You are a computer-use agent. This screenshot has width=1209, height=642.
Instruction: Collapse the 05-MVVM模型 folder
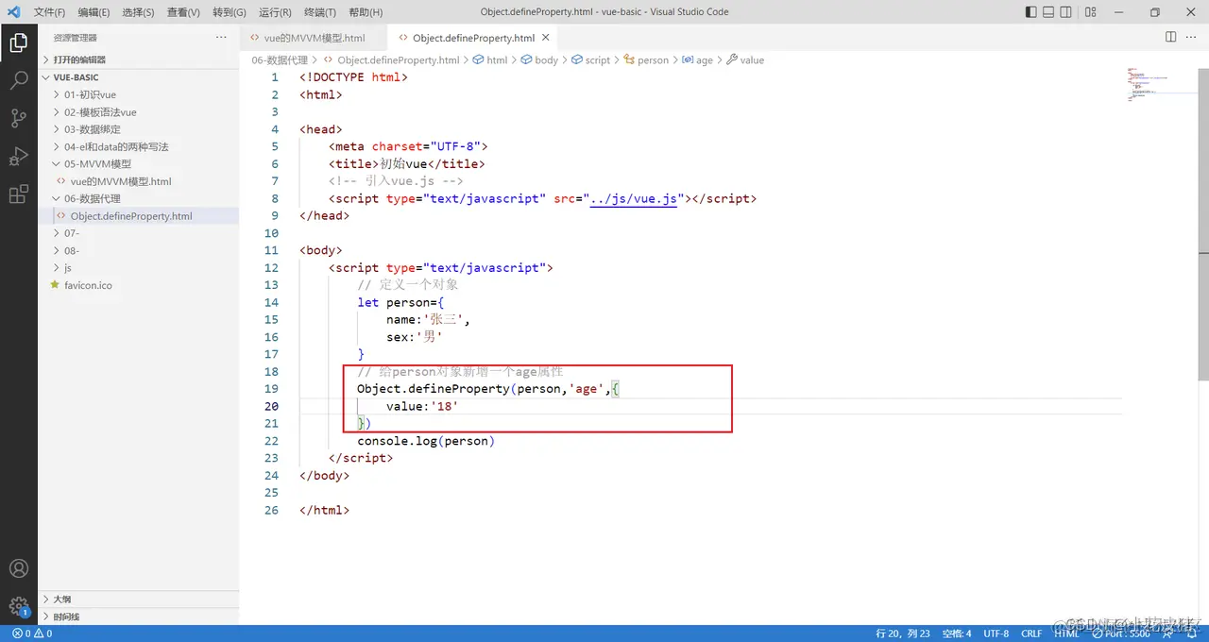point(138,163)
